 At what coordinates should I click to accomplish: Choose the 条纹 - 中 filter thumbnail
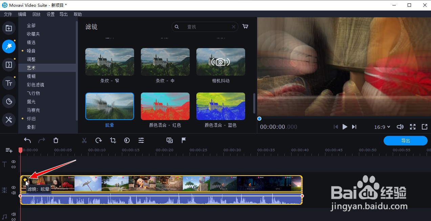165,62
